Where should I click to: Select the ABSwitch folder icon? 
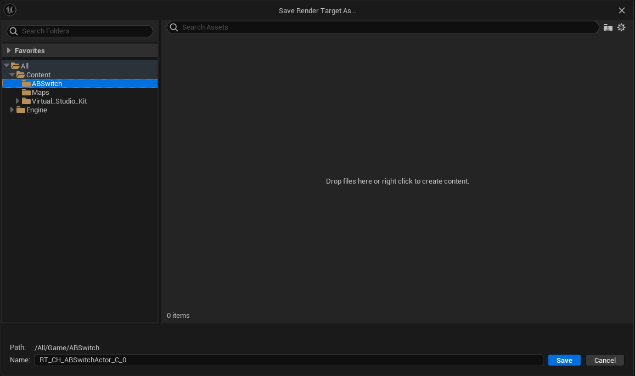coord(26,84)
